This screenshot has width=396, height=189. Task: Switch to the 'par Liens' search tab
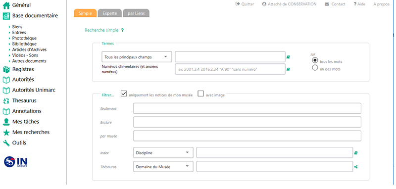[136, 13]
